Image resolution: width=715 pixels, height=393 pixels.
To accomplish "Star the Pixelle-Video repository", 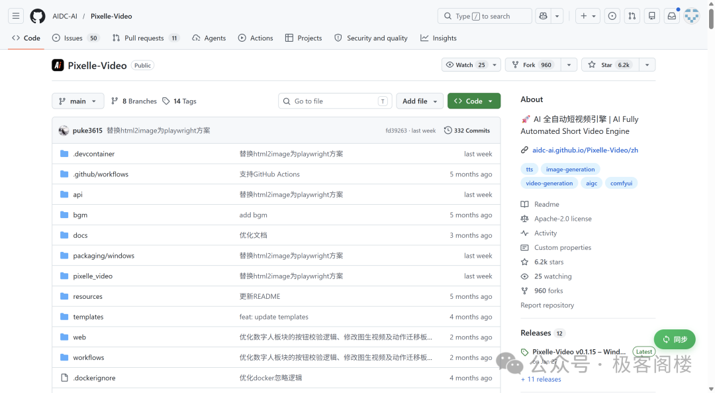I will 610,65.
